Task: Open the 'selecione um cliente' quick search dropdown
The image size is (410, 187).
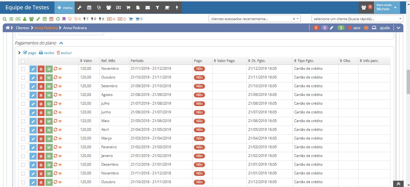Action: point(357,19)
